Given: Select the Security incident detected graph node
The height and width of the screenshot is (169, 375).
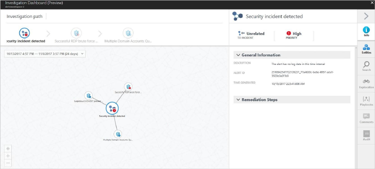Looking at the screenshot, I should point(112,109).
